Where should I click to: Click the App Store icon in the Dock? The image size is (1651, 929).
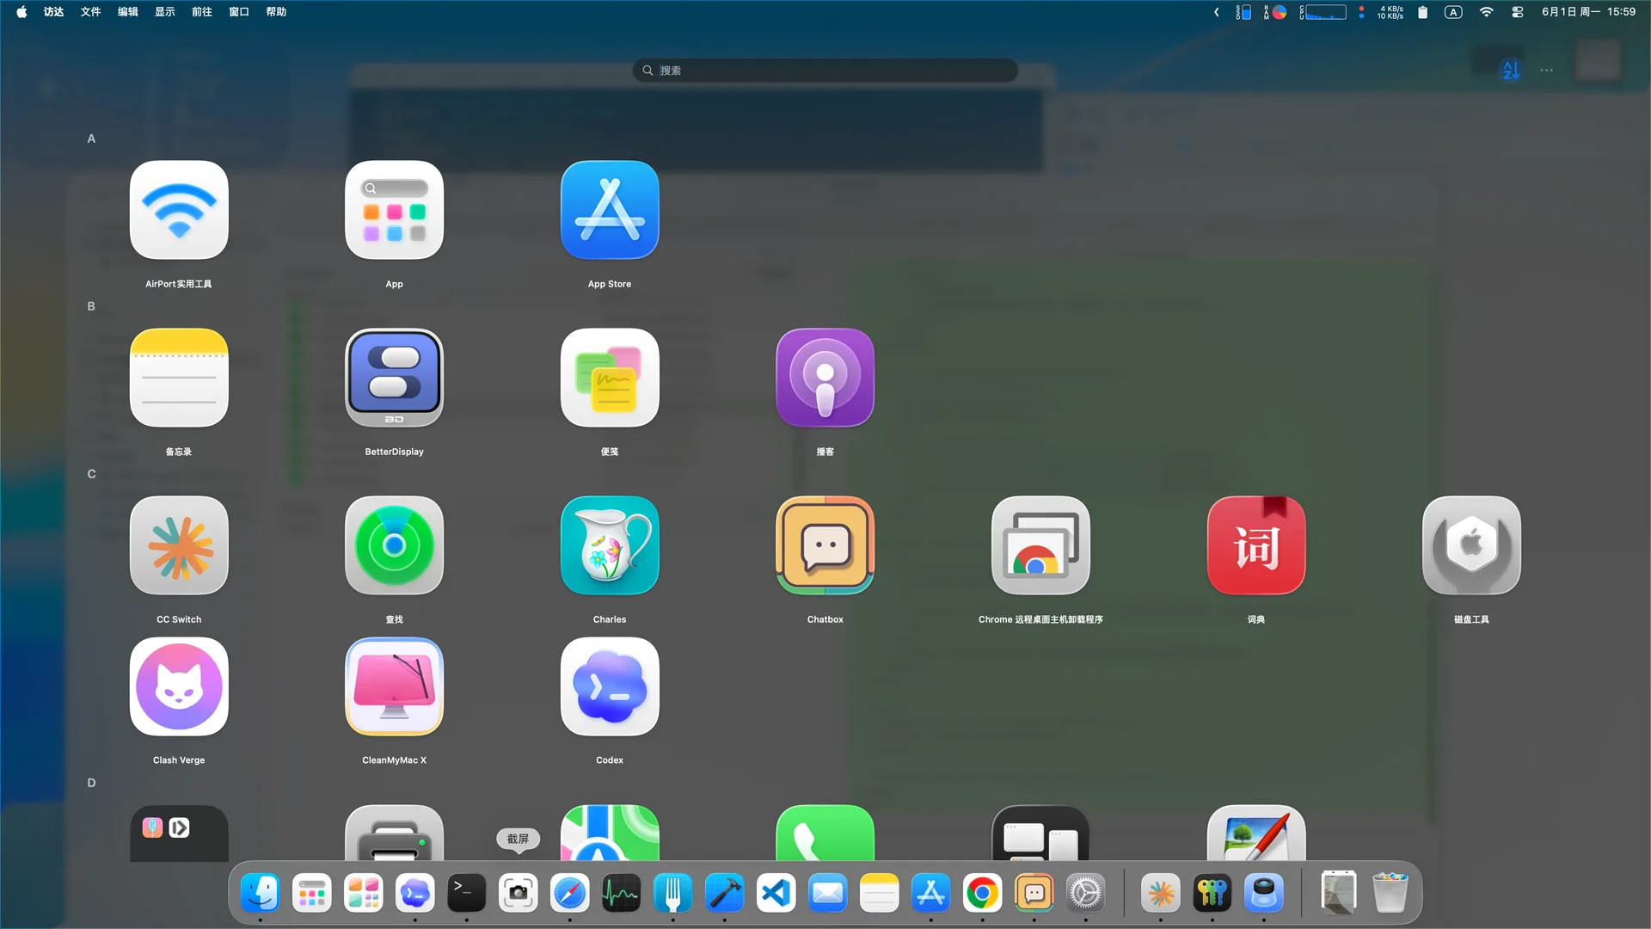(x=930, y=894)
